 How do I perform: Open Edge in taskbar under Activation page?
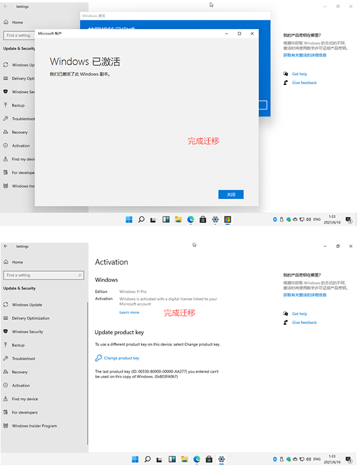coord(197,459)
